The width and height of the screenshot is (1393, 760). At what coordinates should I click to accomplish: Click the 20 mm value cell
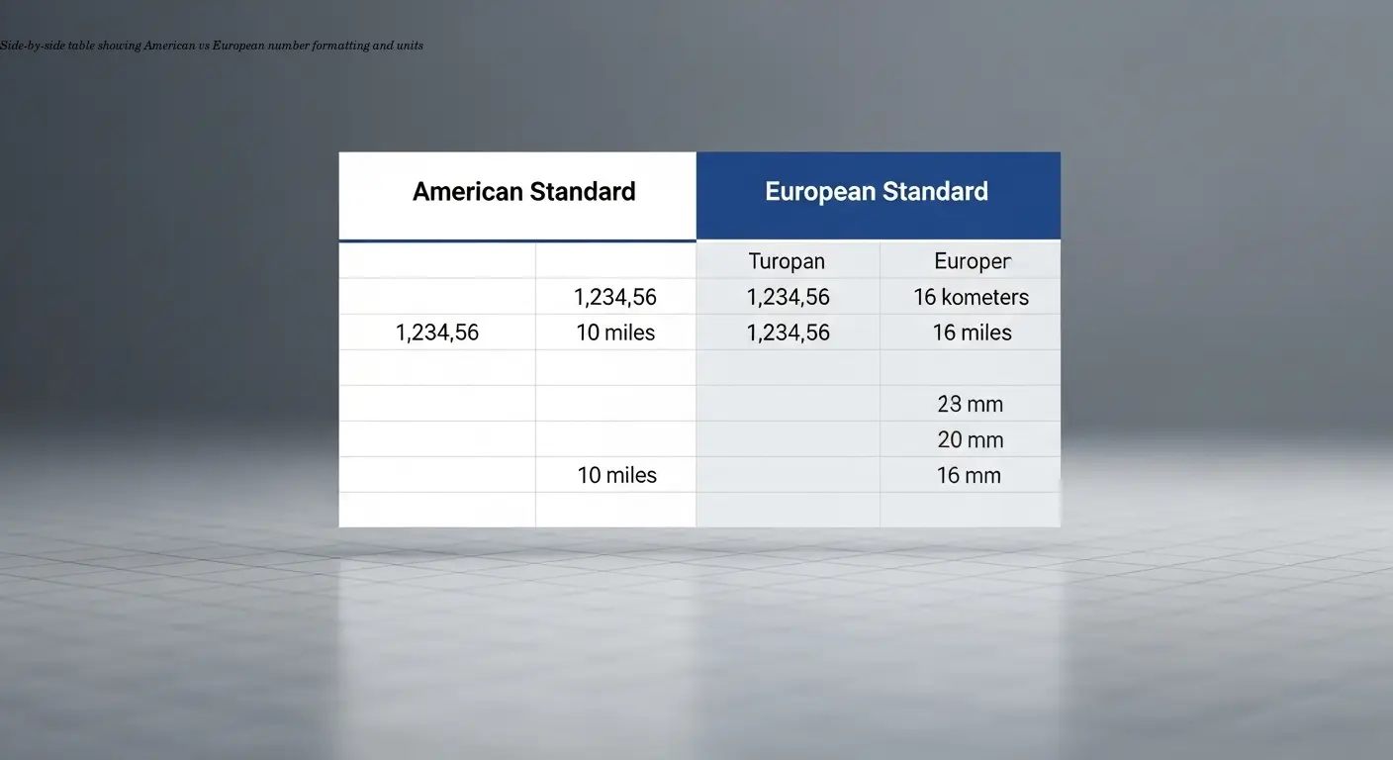pyautogui.click(x=971, y=439)
